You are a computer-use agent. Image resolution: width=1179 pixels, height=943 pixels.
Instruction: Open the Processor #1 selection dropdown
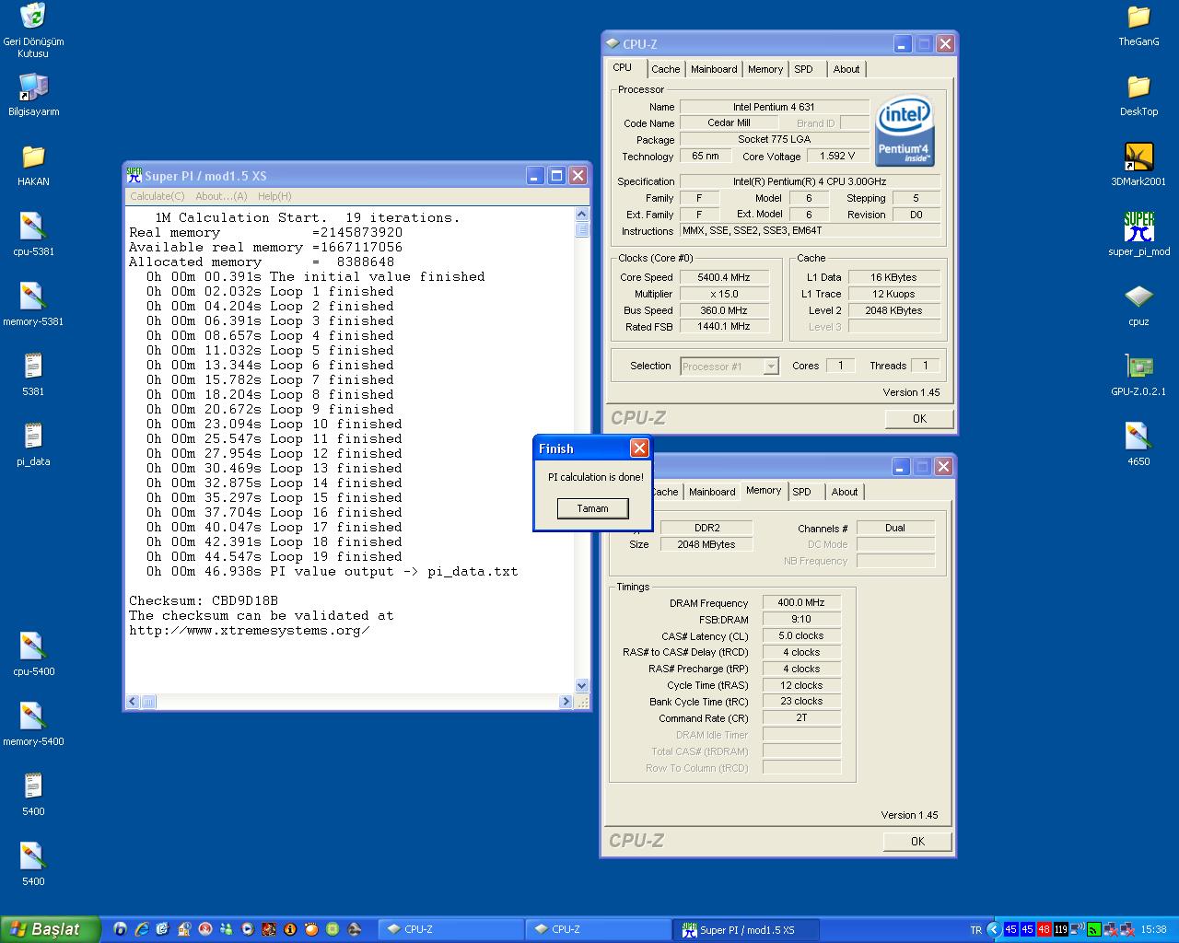730,367
